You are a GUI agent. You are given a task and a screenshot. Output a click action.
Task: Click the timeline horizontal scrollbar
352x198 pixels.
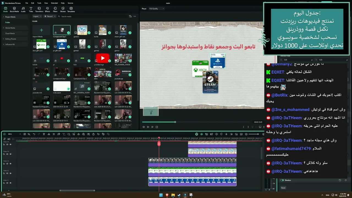(x=77, y=190)
